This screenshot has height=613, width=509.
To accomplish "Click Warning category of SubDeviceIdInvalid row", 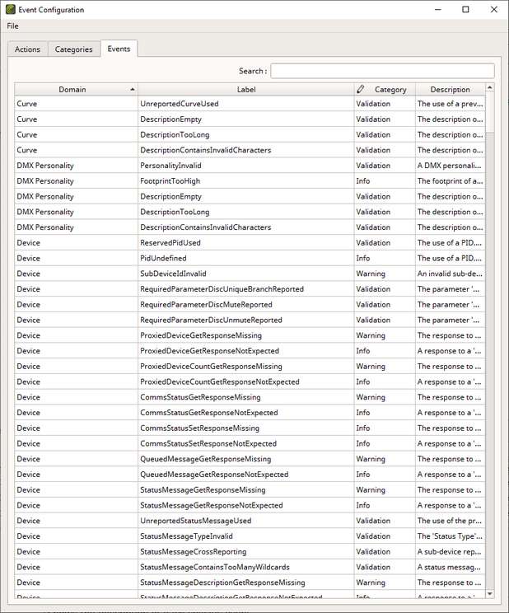I will click(385, 274).
